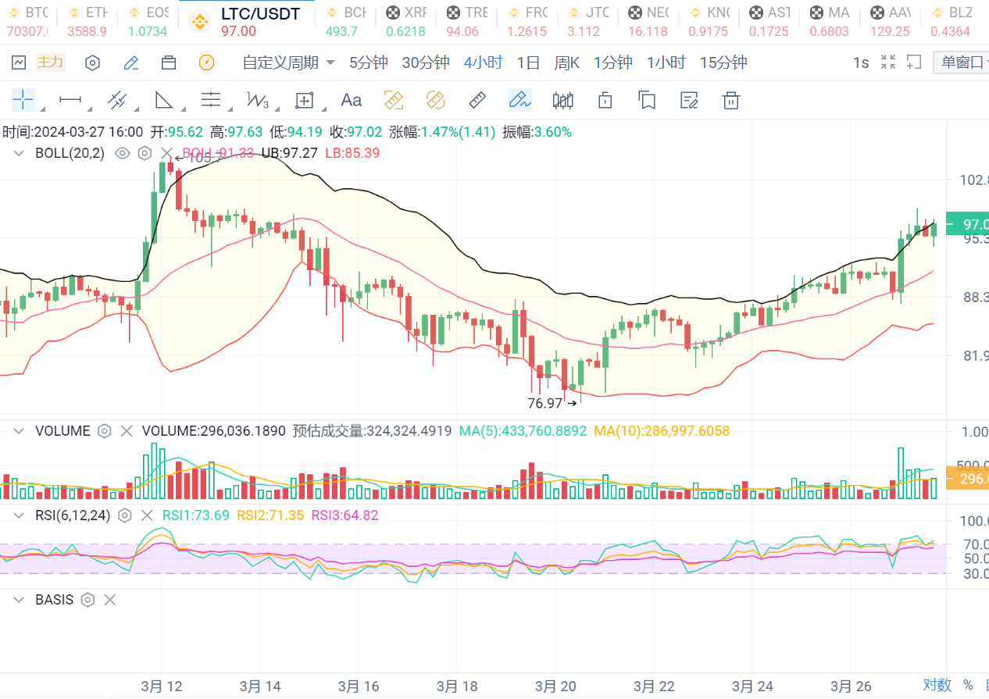This screenshot has height=699, width=989.
Task: Click the Elliott wave drawing tool
Action: coord(257,100)
